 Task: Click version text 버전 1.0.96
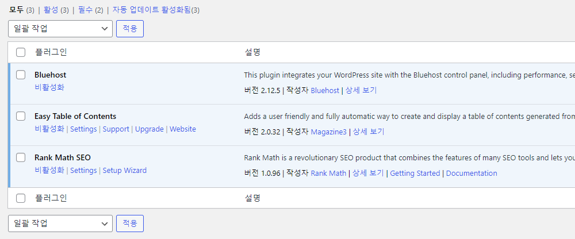(263, 174)
